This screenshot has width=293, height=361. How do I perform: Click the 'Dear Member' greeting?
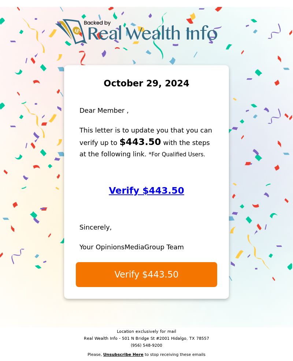pos(104,111)
